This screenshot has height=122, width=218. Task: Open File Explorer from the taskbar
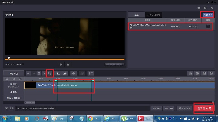coord(17,119)
